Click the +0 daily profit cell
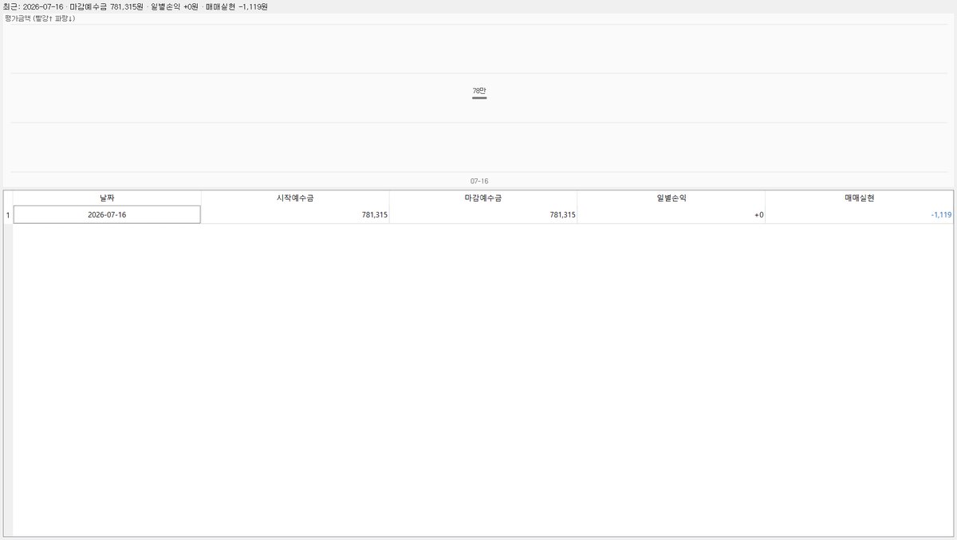 coord(671,215)
